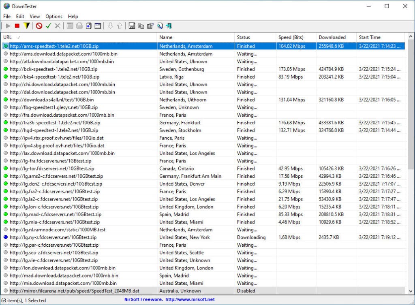Open the http://www.nirsoft.net link
Screen dimensions: 415x305
[x=190, y=300]
